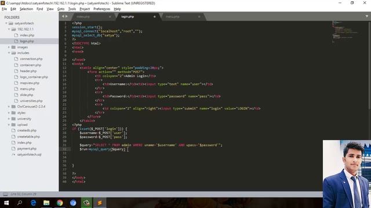This screenshot has height=208, width=371.
Task: Collapse the includes folder
Action: (9, 53)
